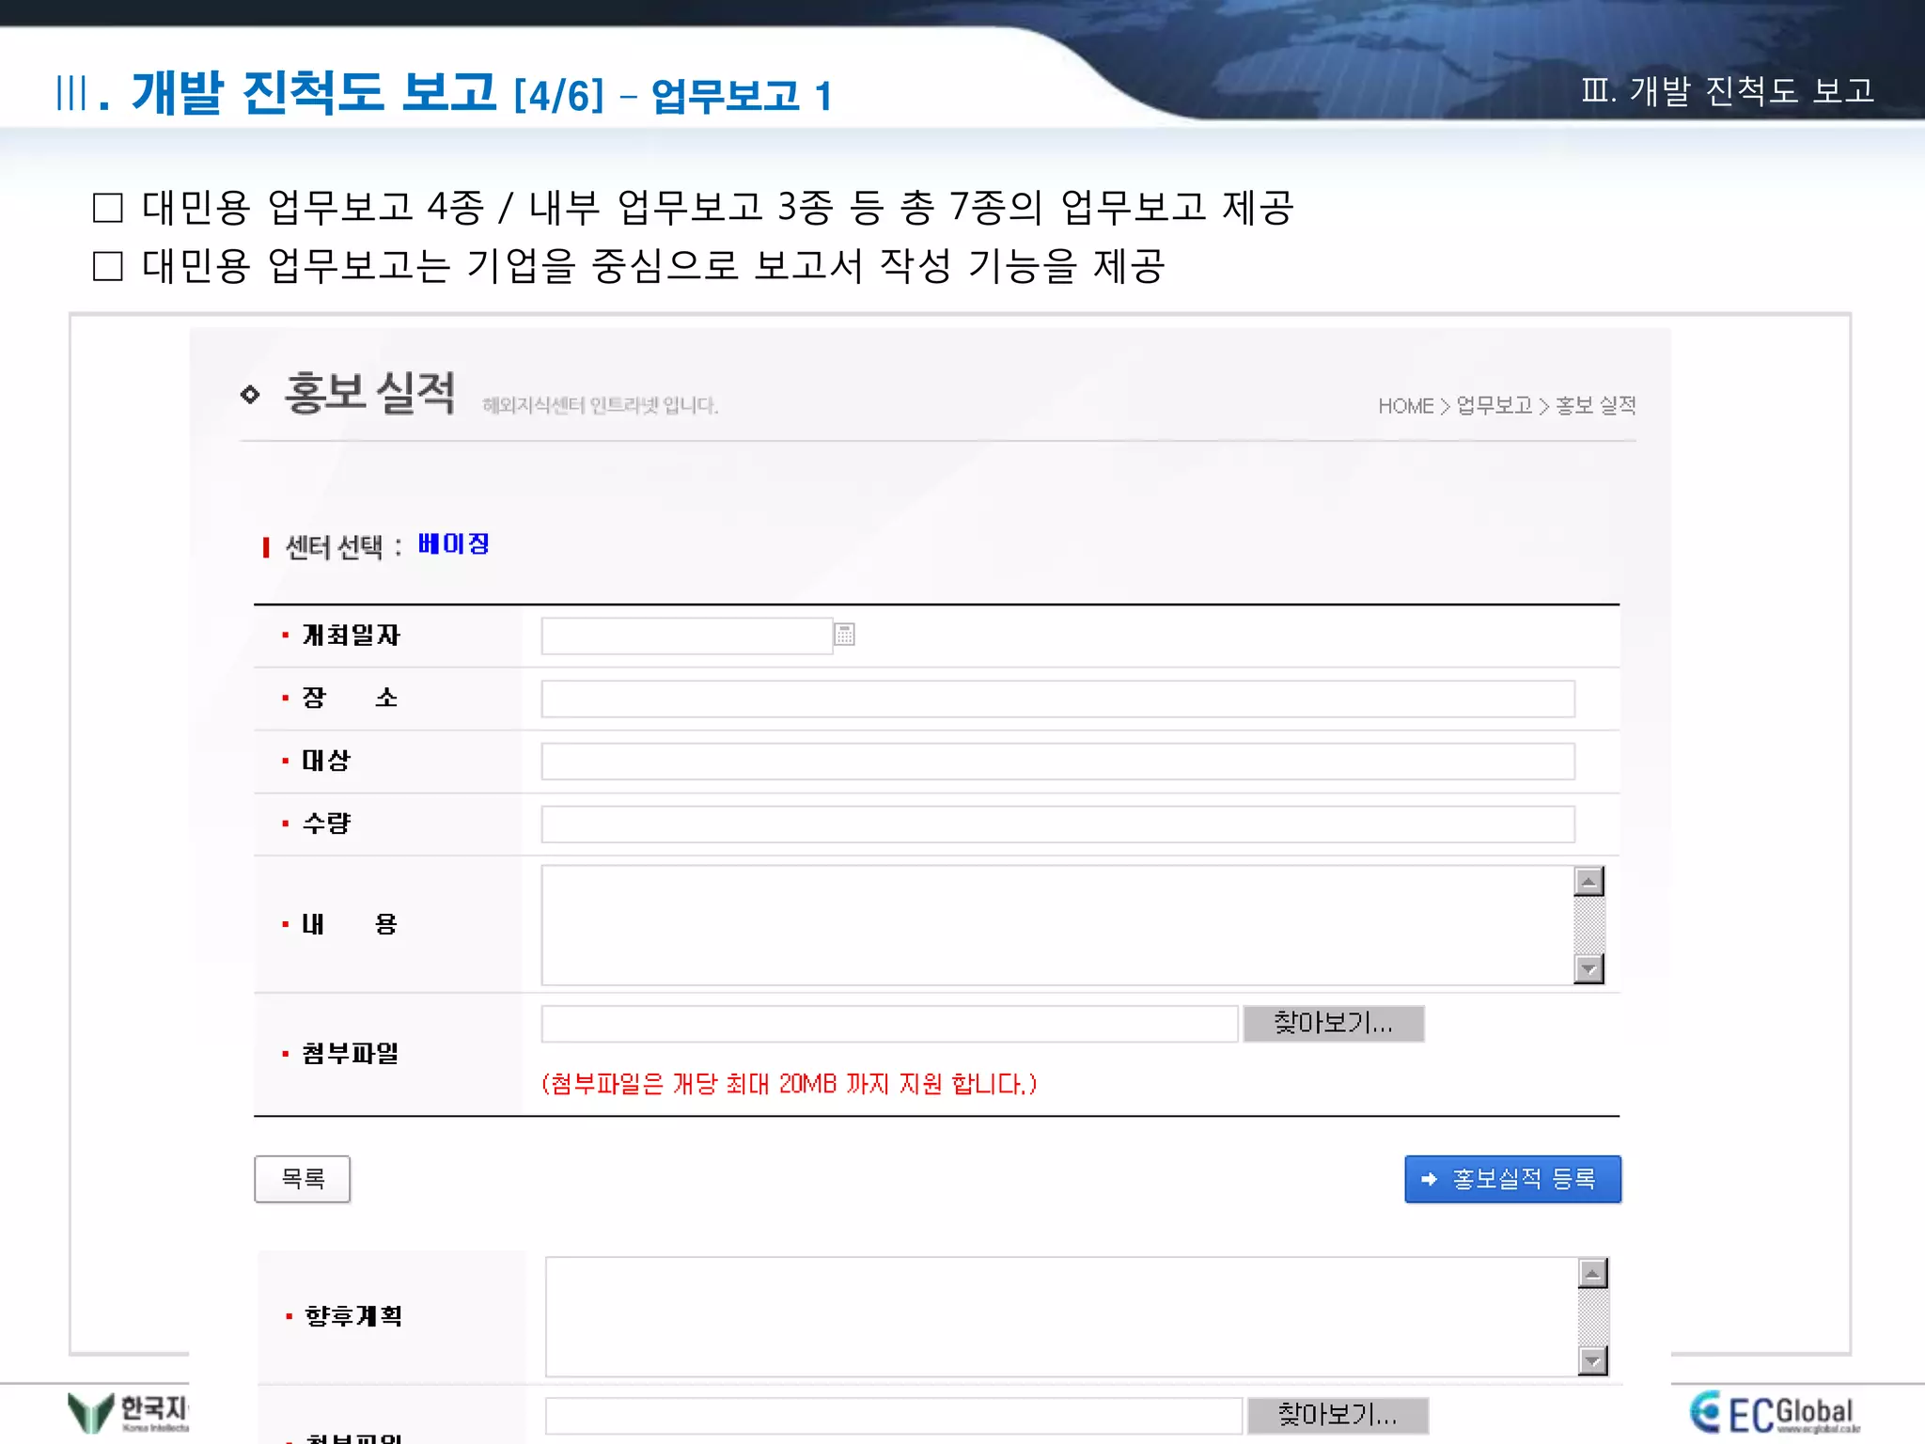Click the green 한국지 logo at bottom left

point(128,1412)
